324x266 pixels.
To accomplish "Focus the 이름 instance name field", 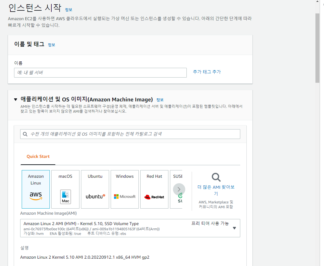I will point(101,73).
